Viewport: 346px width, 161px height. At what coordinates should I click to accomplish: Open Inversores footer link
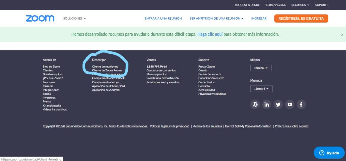tap(49, 98)
